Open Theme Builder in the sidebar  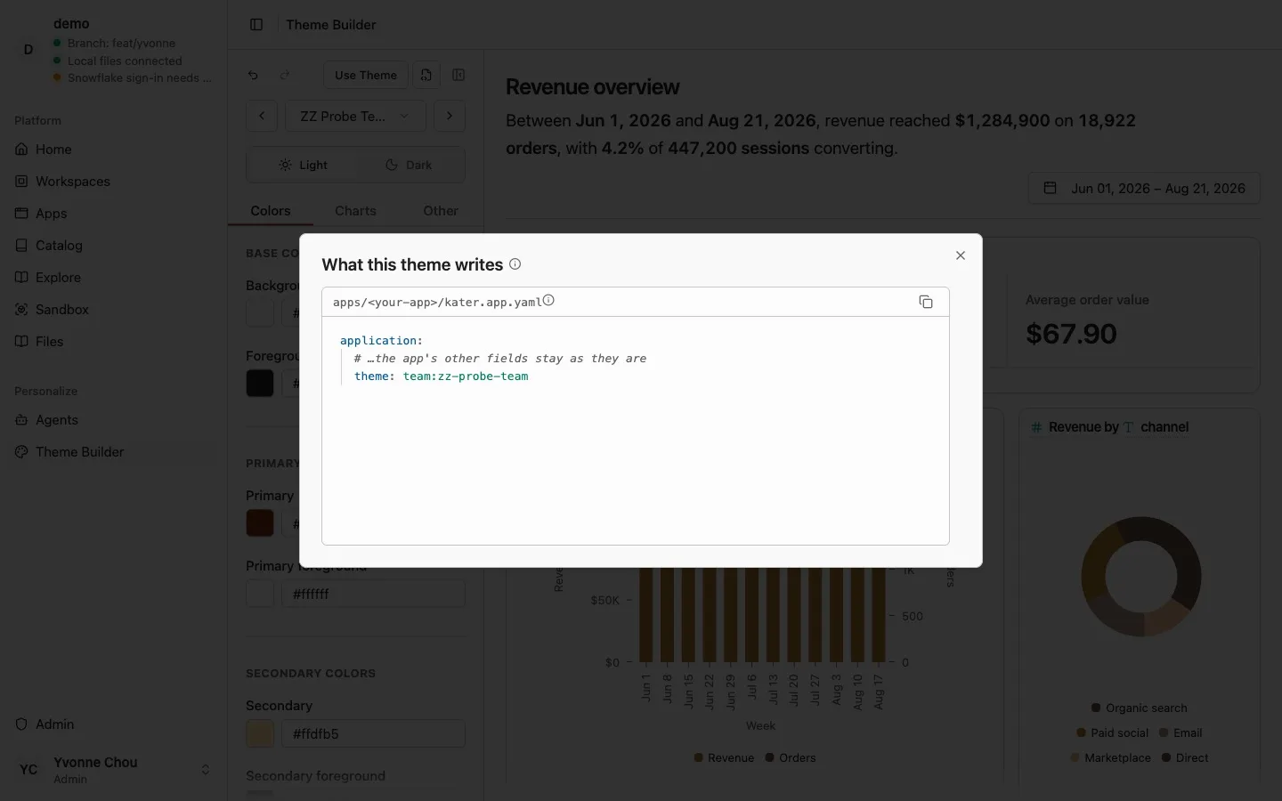click(x=114, y=452)
